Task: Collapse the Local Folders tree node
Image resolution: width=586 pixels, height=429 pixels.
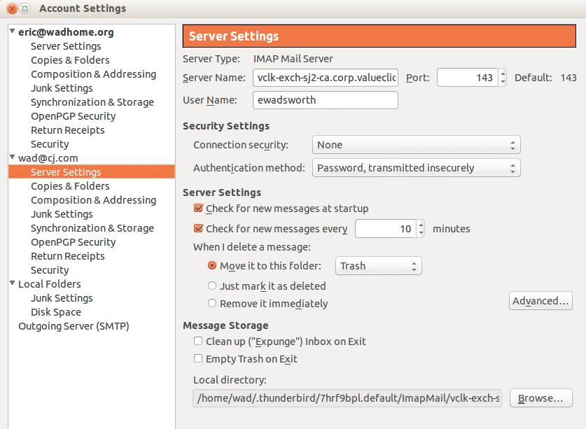Action: (13, 284)
